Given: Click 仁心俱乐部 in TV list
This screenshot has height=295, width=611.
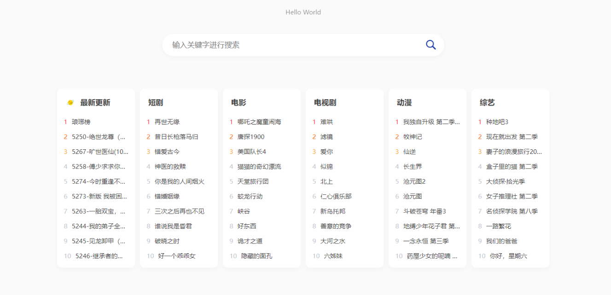Looking at the screenshot, I should coord(336,196).
